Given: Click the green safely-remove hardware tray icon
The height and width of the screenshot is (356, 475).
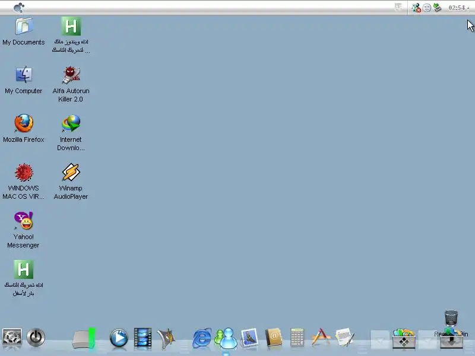Looking at the screenshot, I should pyautogui.click(x=437, y=7).
